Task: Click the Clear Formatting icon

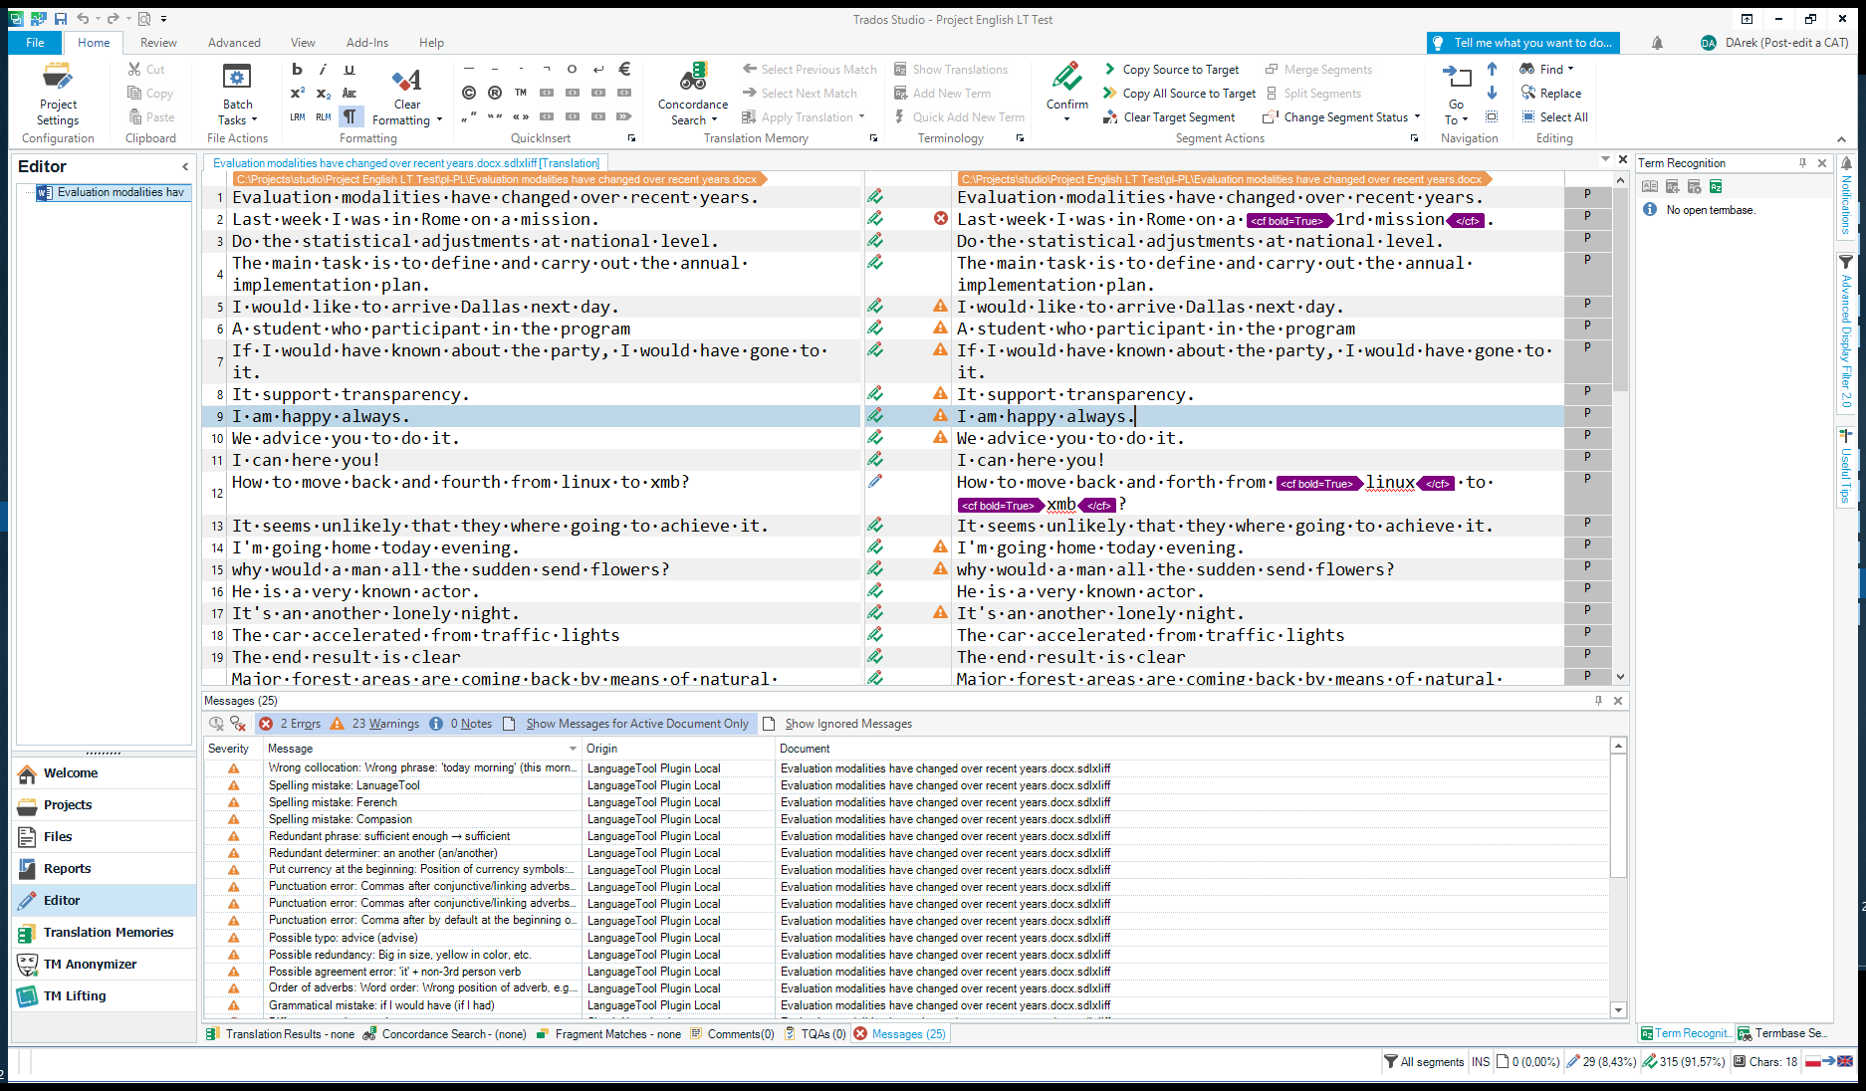Action: click(x=406, y=80)
